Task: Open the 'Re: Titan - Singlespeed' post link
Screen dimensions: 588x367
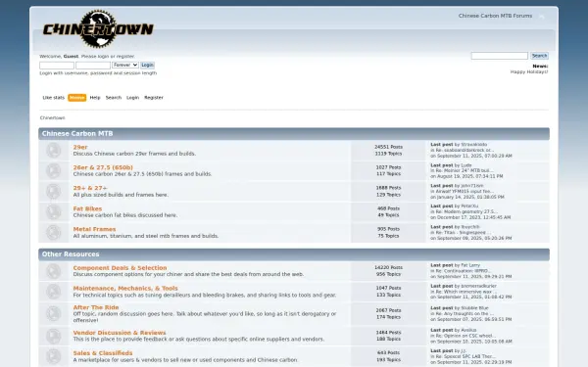Action: click(464, 233)
